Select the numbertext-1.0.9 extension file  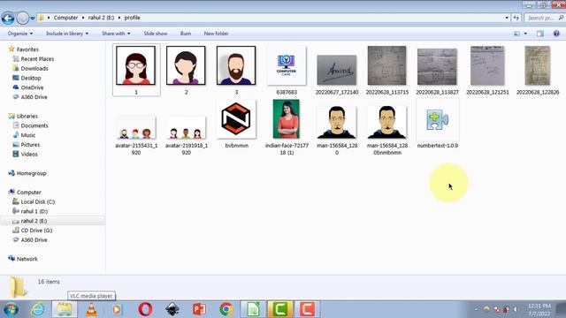click(x=437, y=124)
